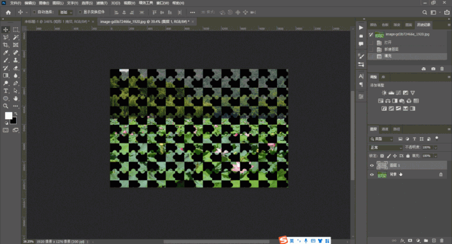Click the foreground color swatch

[8, 115]
